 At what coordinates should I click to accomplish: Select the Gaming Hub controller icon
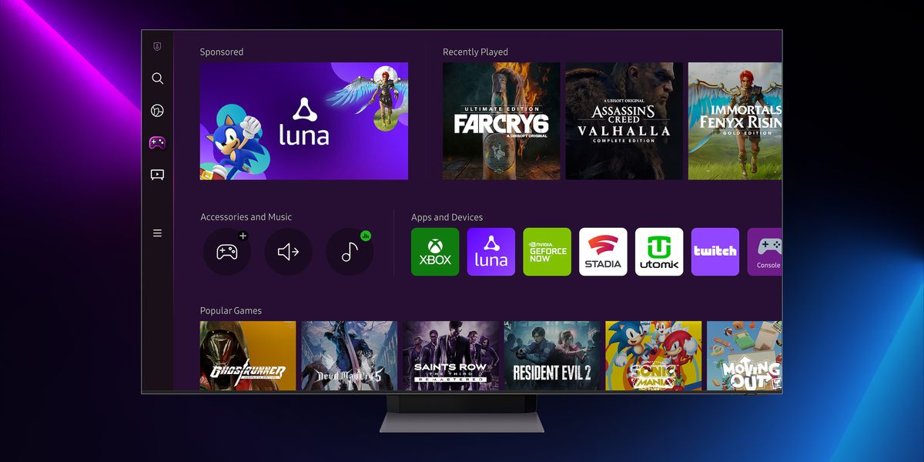coord(157,142)
